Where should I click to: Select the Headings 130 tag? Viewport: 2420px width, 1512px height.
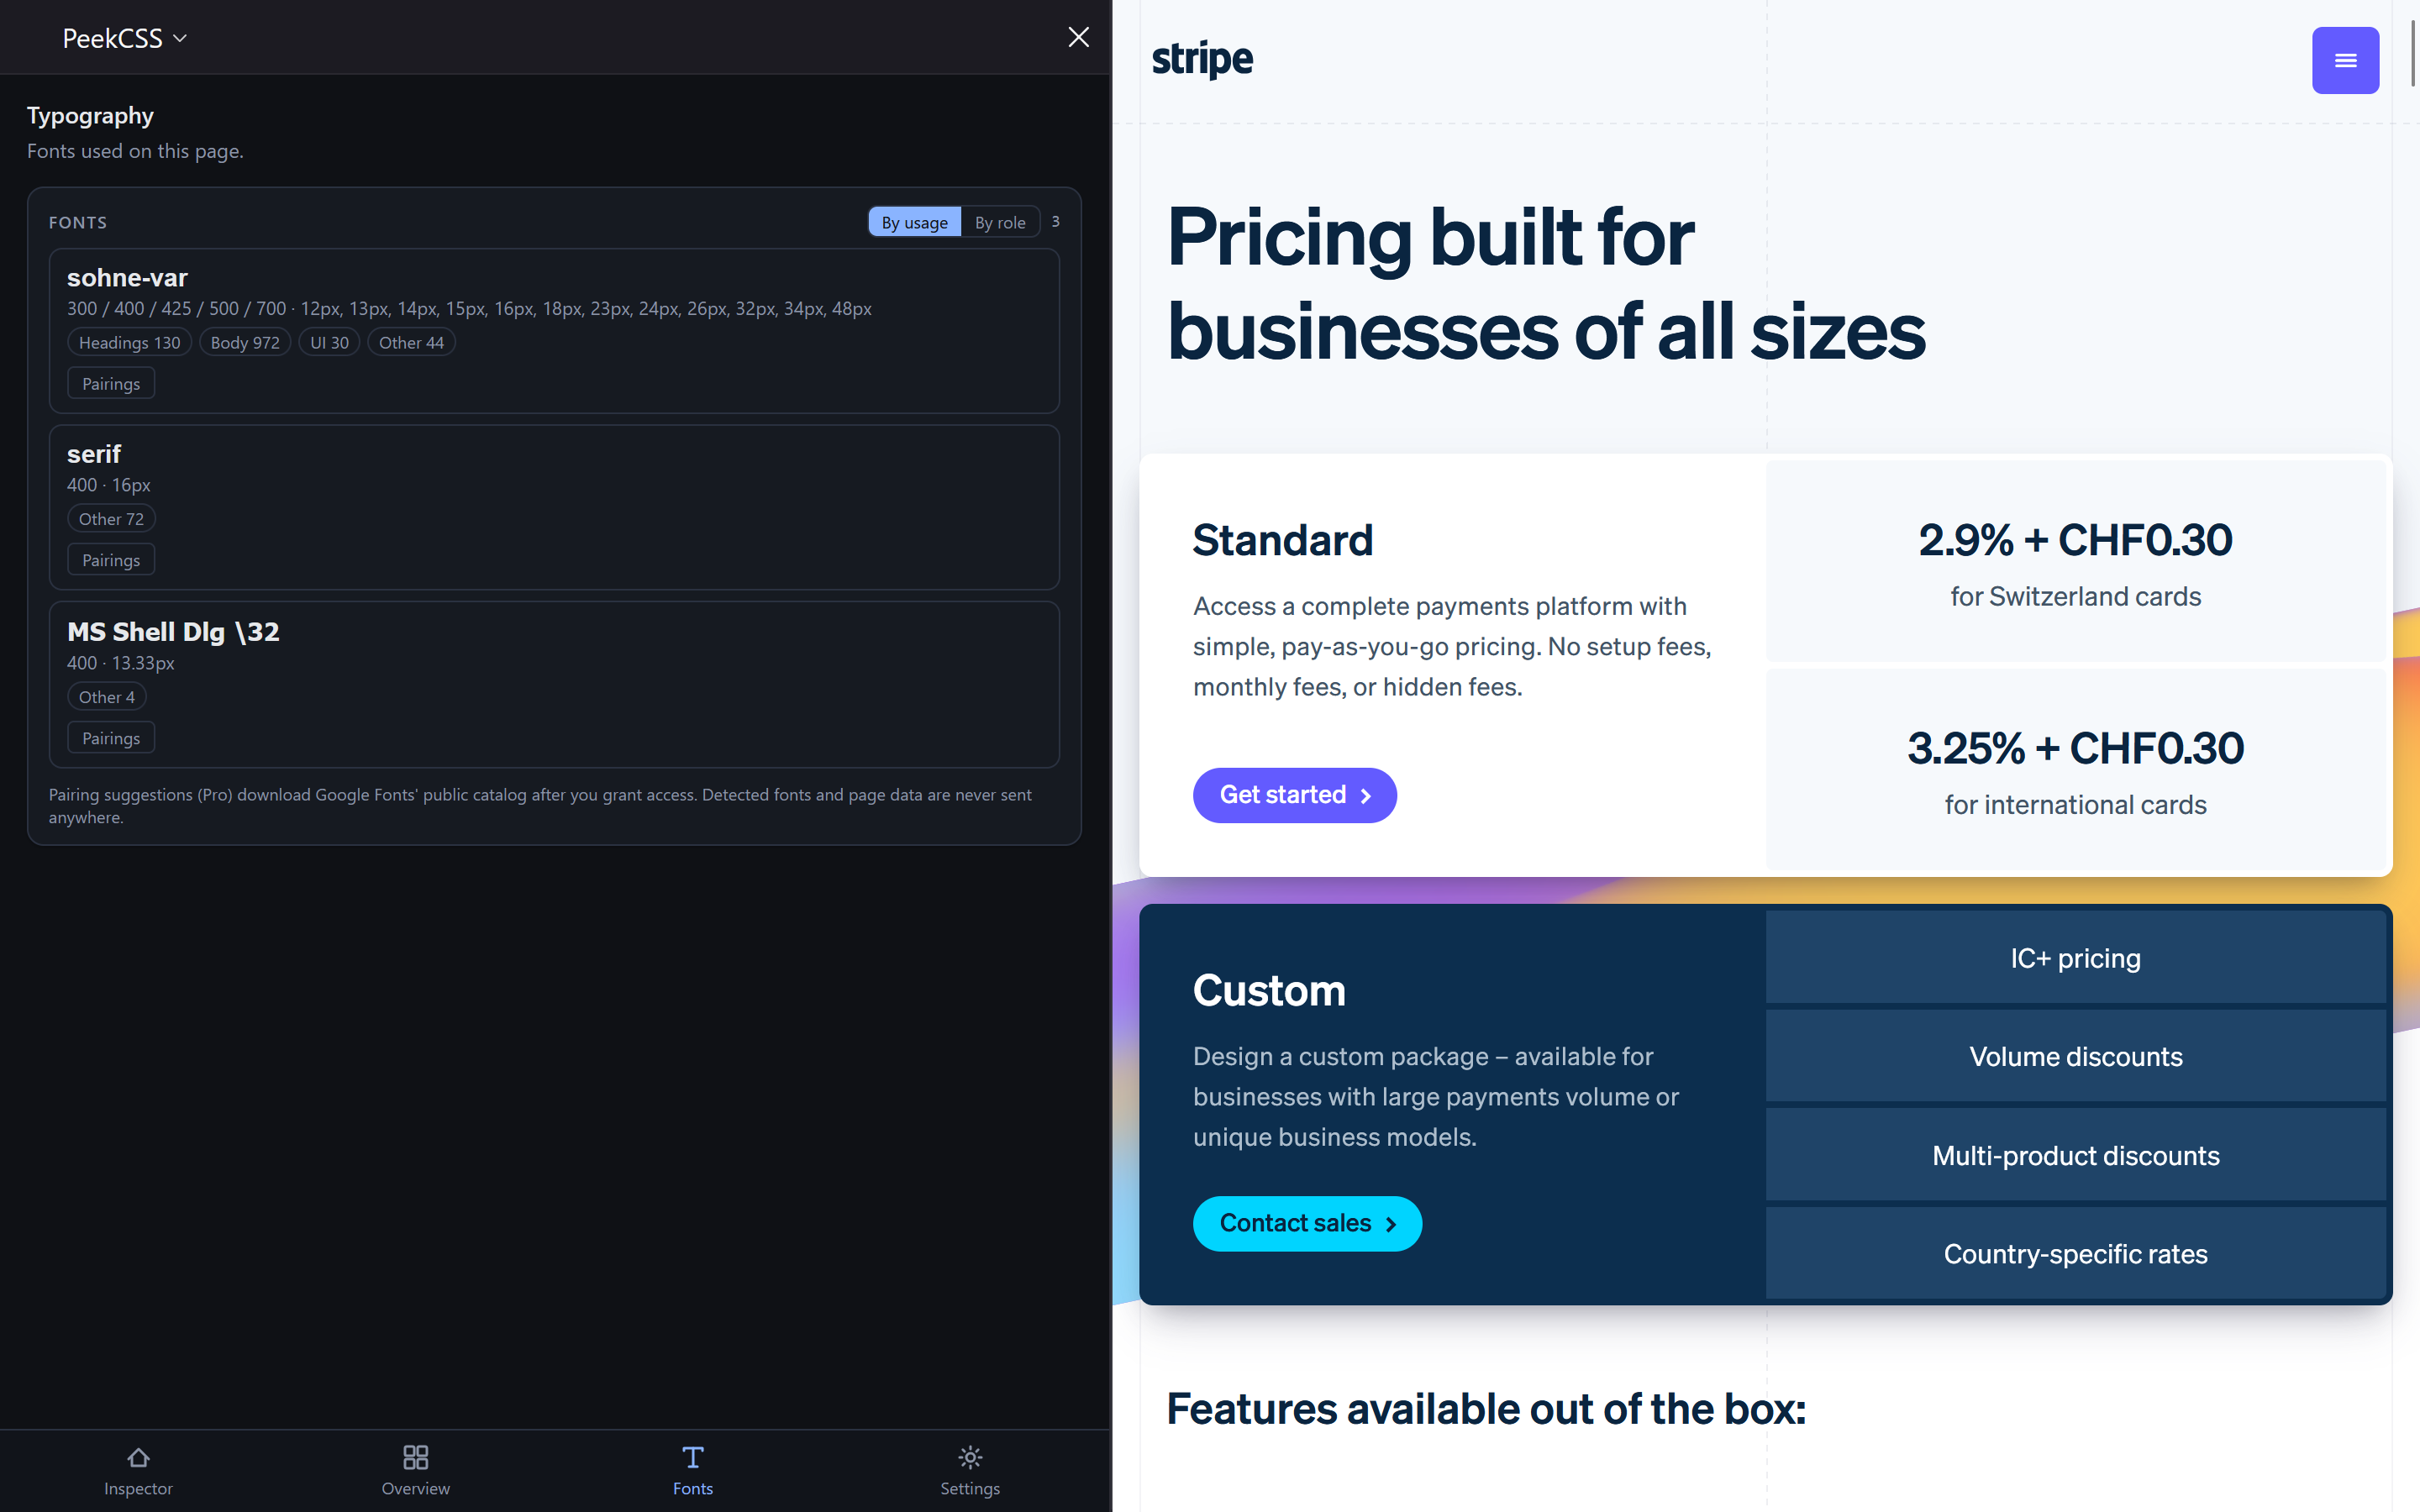129,342
